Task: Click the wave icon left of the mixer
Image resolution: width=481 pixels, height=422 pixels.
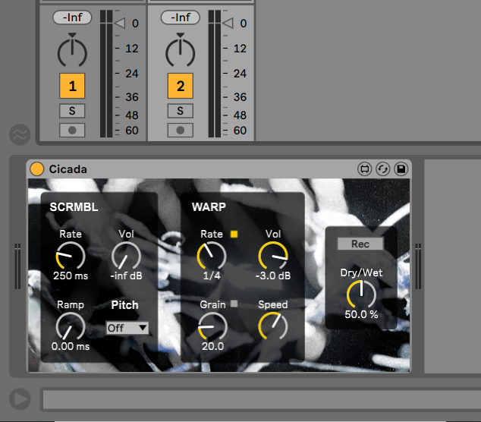Action: tap(19, 134)
